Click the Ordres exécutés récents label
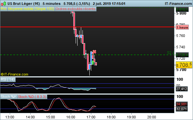This screenshot has height=120, width=193. (75, 9)
